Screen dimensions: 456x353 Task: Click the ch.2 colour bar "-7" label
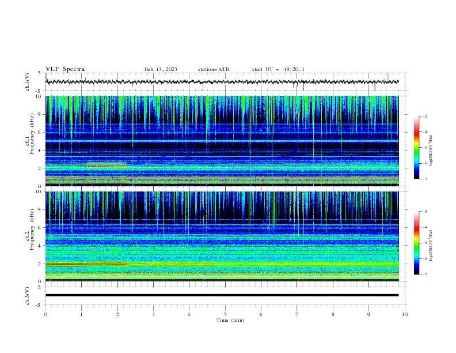[424, 274]
